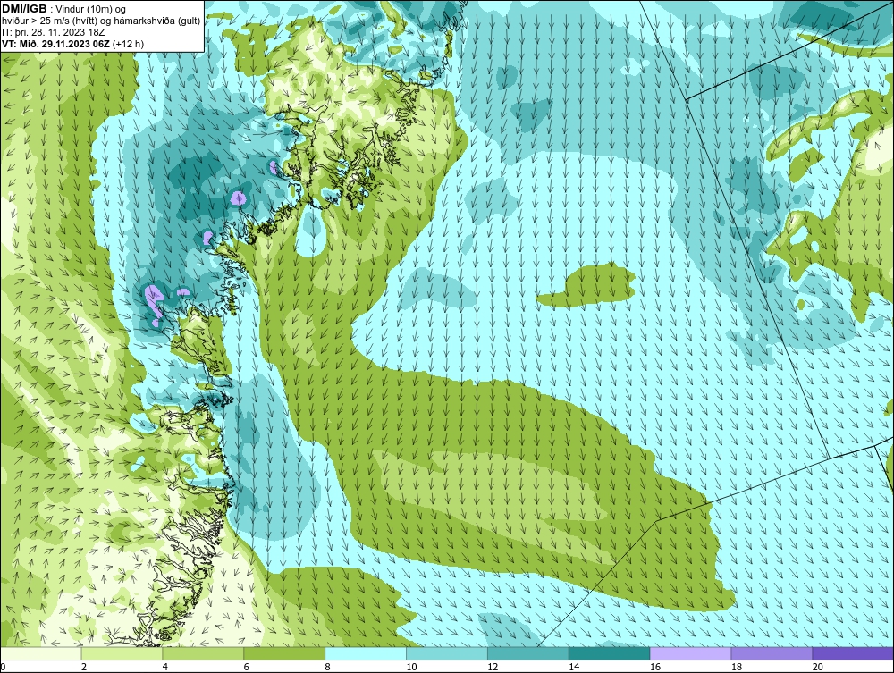Click the legend scale label '18'
This screenshot has height=673, width=894.
click(x=736, y=667)
